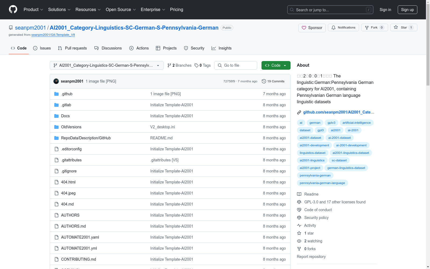Open the 19 Commits link
430x269 pixels.
[x=273, y=81]
